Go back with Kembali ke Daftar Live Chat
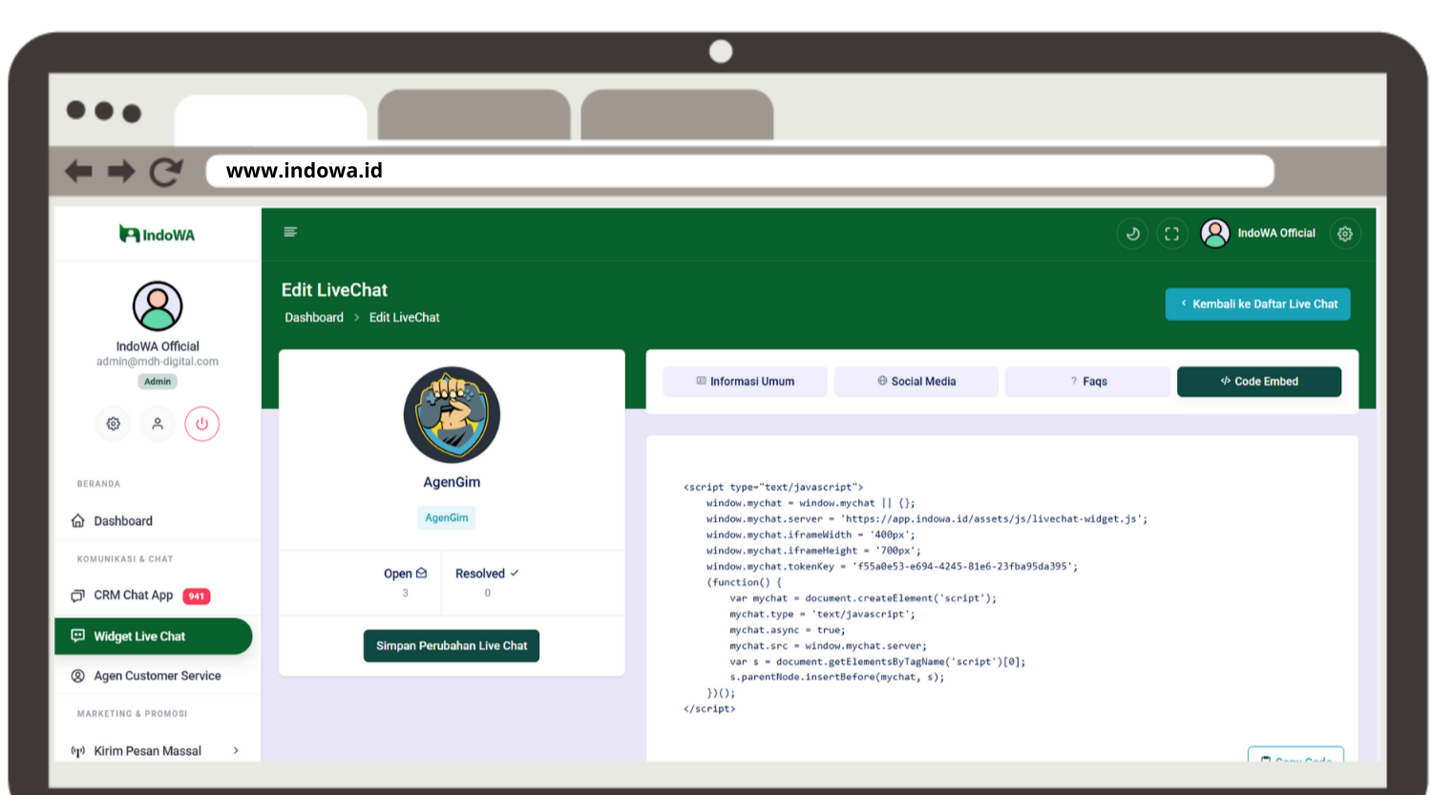 click(1257, 304)
